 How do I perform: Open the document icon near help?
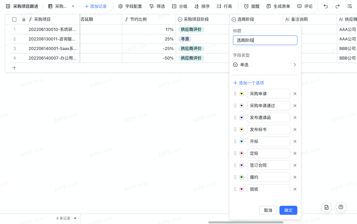[x=327, y=207]
